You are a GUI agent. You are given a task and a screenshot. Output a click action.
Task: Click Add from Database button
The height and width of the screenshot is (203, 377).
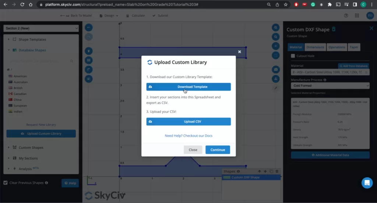coord(354,66)
